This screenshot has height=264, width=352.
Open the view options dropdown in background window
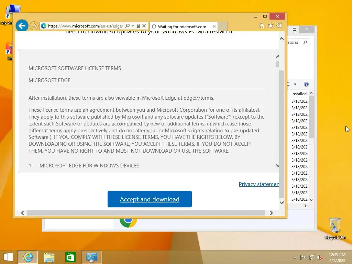click(x=295, y=84)
